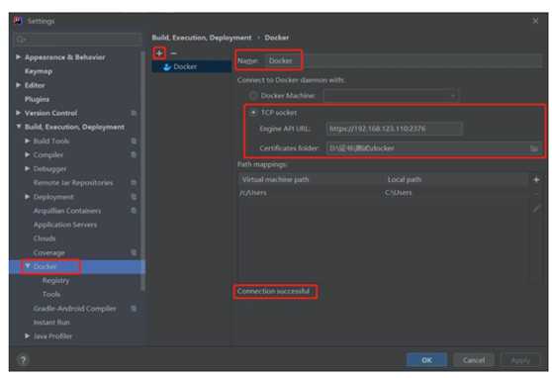Click the Deployment project-level icon

[x=134, y=197]
